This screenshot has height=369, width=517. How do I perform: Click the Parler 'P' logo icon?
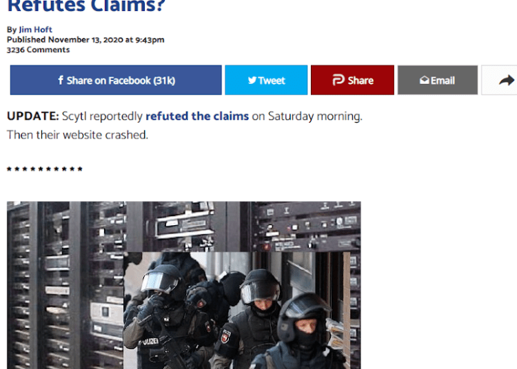pyautogui.click(x=338, y=80)
